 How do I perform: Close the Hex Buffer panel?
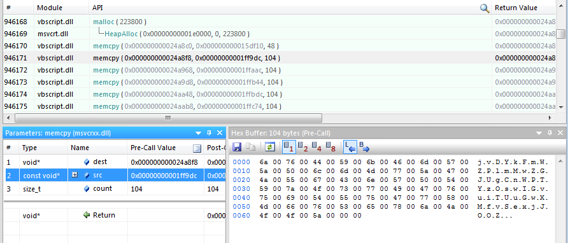[560, 134]
